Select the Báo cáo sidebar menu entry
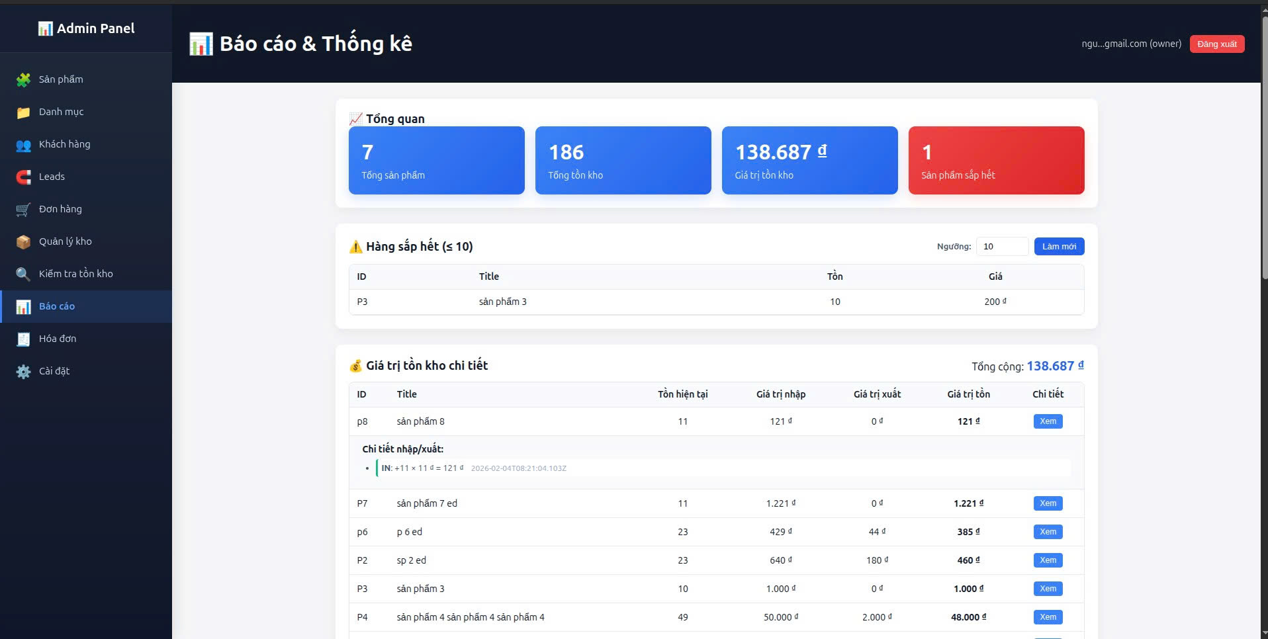Viewport: 1268px width, 639px height. (58, 306)
